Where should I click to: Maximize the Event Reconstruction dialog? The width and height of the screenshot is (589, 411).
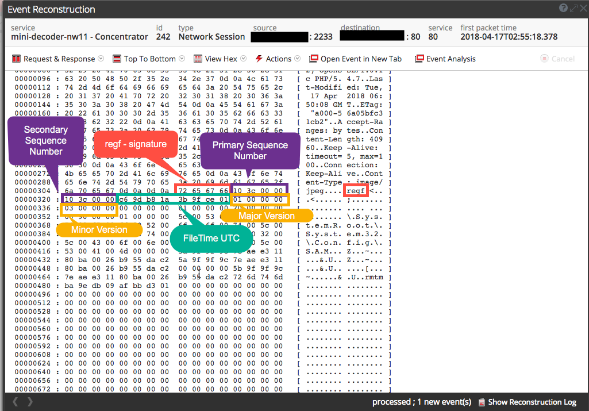tap(572, 9)
